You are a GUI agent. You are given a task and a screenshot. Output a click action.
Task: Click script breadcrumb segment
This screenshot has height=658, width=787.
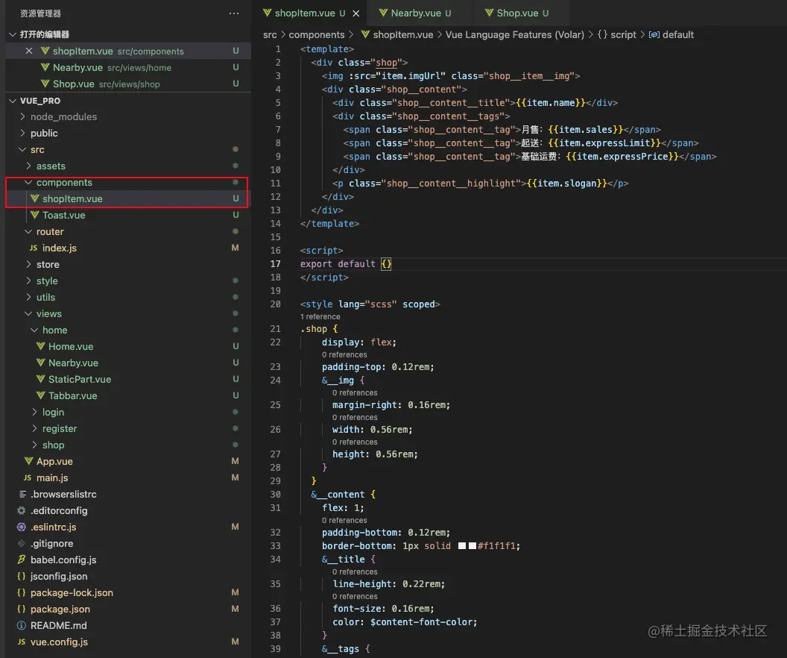coord(617,34)
